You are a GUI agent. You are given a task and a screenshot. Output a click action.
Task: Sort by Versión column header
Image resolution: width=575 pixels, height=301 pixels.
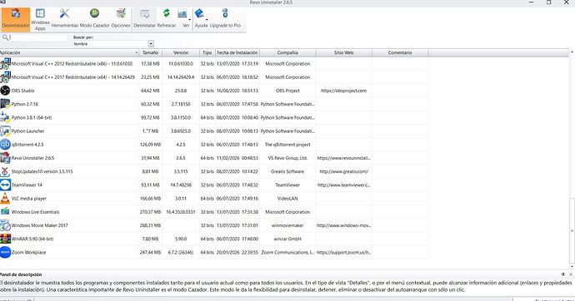181,52
